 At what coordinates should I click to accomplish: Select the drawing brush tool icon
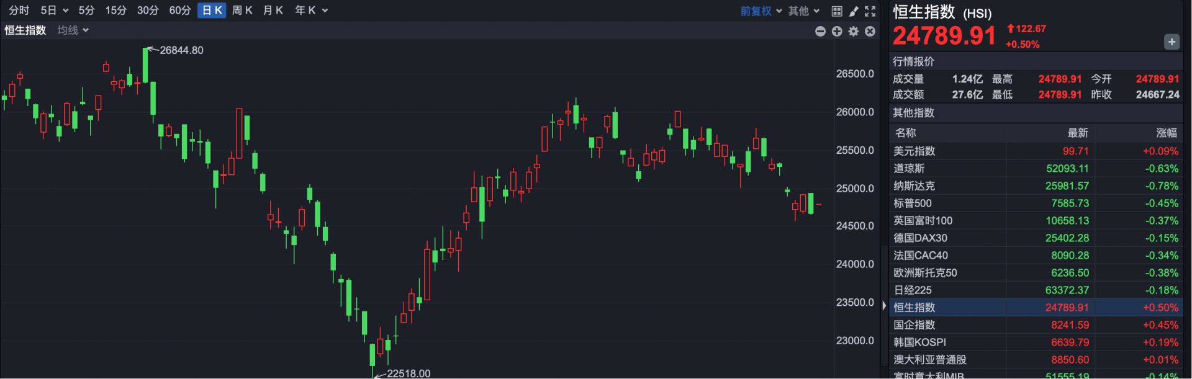854,11
